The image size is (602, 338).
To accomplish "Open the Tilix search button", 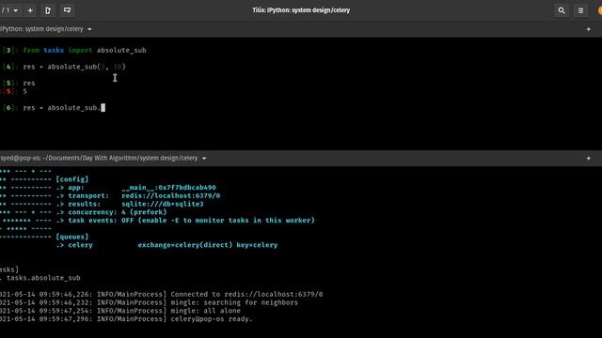I will [x=562, y=10].
